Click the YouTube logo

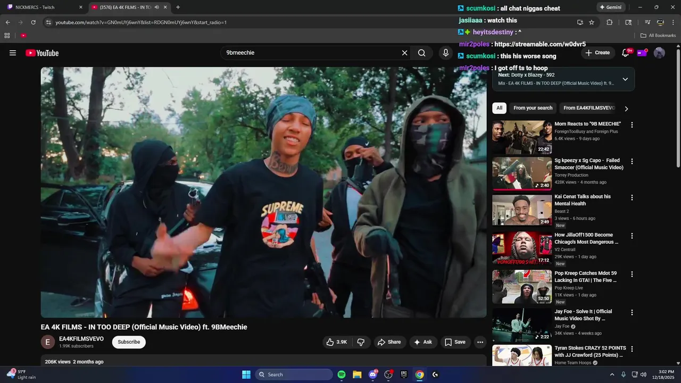(x=42, y=53)
